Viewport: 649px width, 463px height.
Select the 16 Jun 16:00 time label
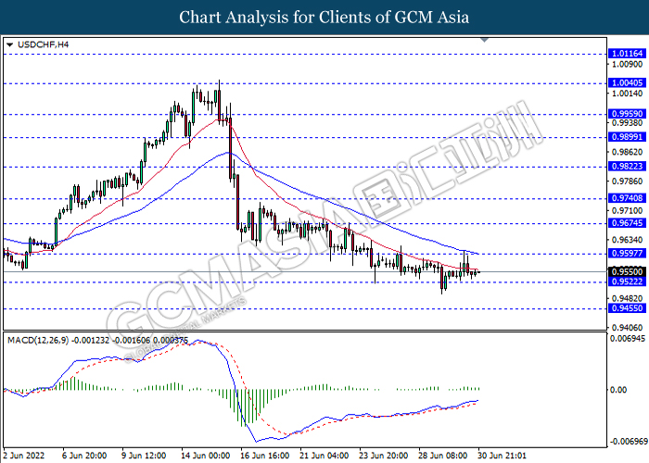265,456
